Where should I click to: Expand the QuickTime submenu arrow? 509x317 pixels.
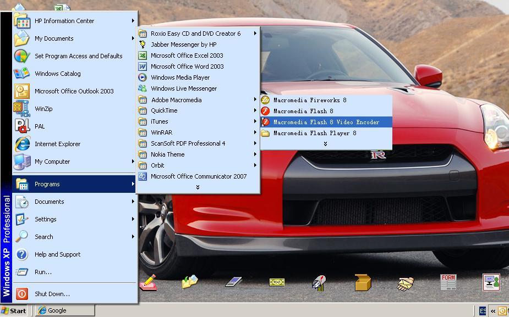click(x=255, y=110)
